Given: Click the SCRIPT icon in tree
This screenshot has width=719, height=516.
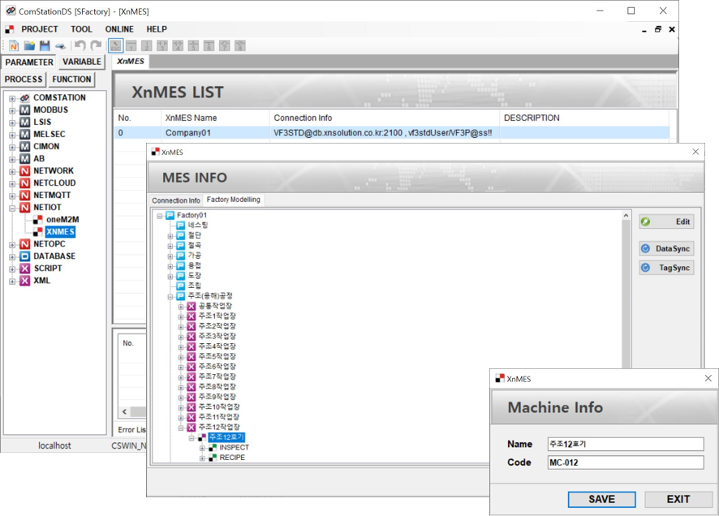Looking at the screenshot, I should pos(25,269).
